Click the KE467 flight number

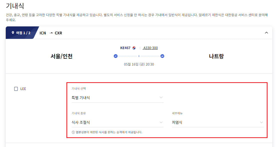click(x=125, y=48)
